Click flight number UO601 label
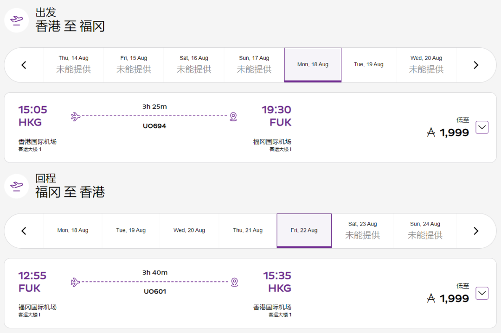 (x=155, y=292)
